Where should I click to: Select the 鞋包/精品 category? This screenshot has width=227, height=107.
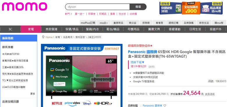113,29
